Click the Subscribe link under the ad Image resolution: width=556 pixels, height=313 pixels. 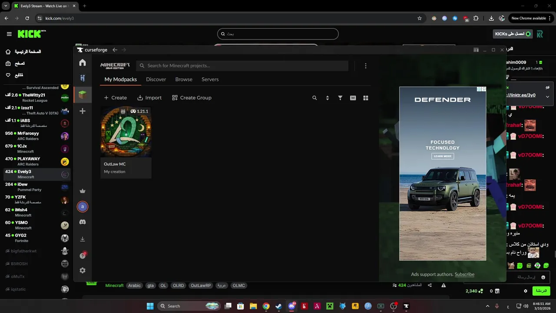tap(464, 274)
